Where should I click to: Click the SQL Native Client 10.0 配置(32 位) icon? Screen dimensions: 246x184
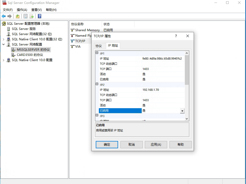coord(8,39)
